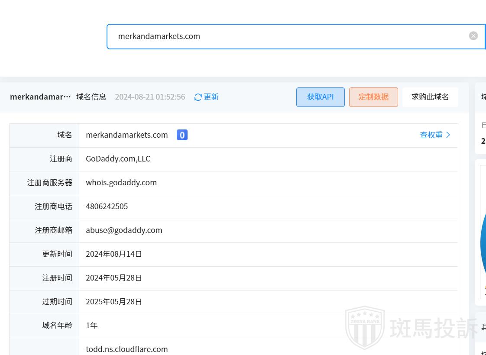Click the 2024-08-21 01:52:56 timestamp
The image size is (486, 355).
click(150, 97)
